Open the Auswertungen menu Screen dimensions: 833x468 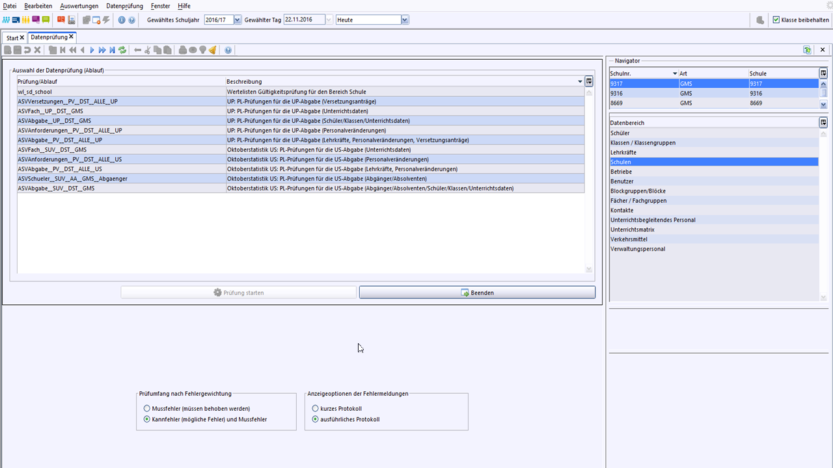[x=79, y=6]
